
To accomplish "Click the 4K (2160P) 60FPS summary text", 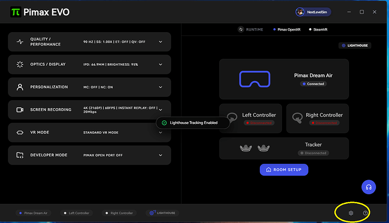I will pyautogui.click(x=120, y=110).
